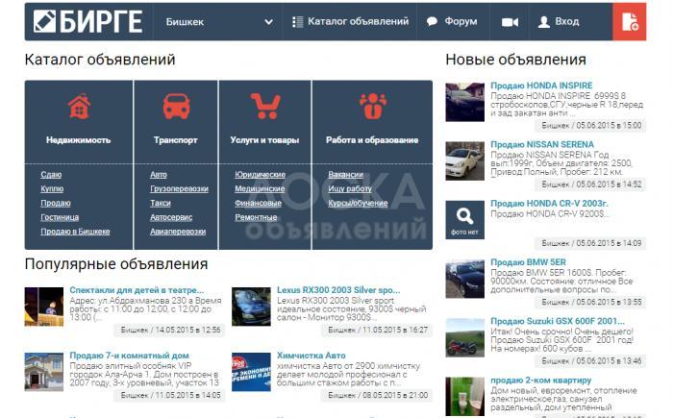Open the Транспорт car icon category
Image resolution: width=673 pixels, height=418 pixels.
click(x=176, y=106)
